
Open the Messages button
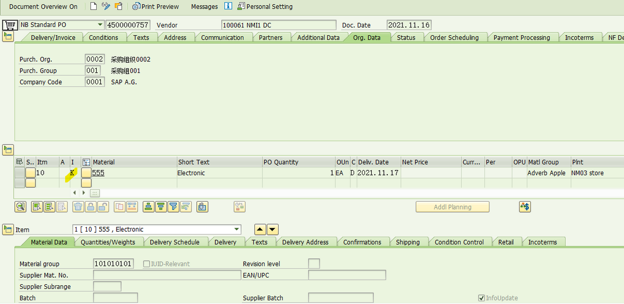click(204, 7)
